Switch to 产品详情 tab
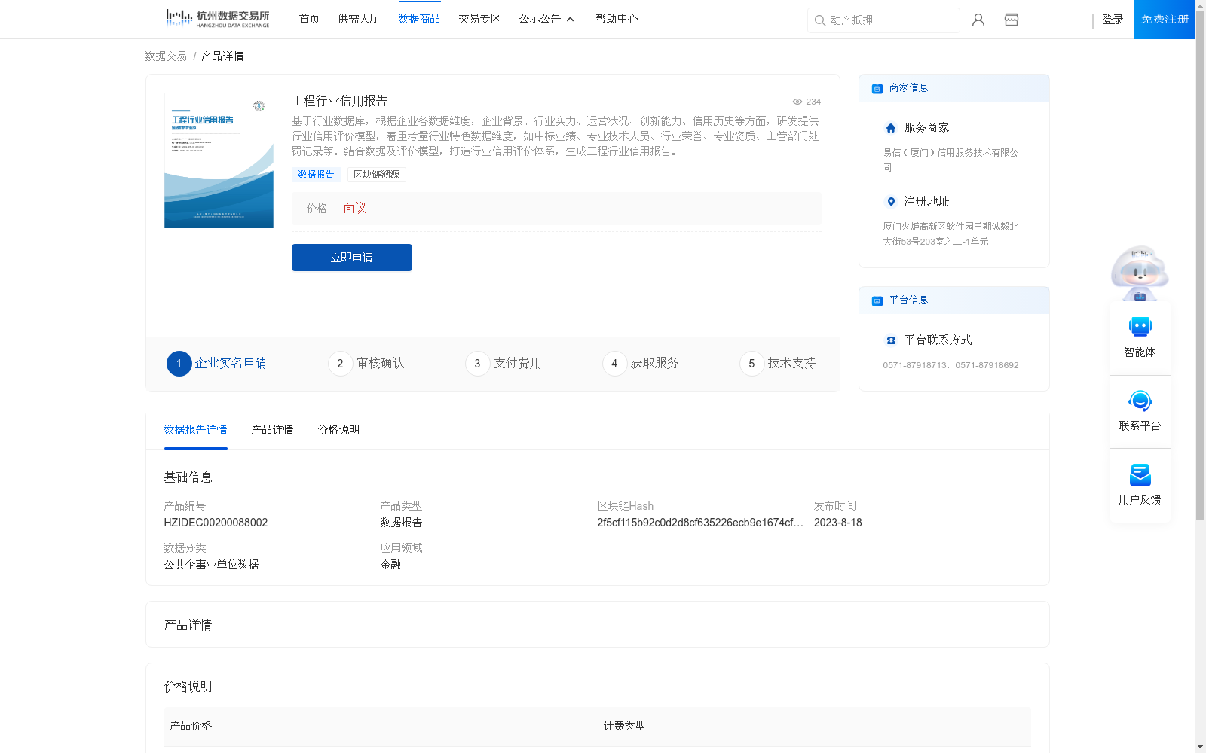The width and height of the screenshot is (1206, 753). (272, 430)
